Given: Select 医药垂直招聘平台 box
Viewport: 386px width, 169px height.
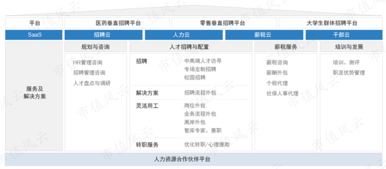Looking at the screenshot, I should point(117,23).
